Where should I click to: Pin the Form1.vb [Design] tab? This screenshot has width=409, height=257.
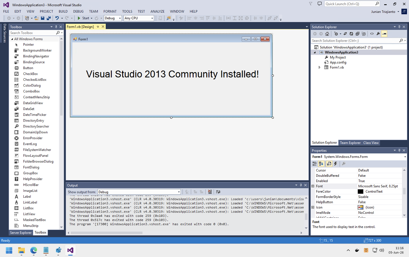click(x=98, y=27)
